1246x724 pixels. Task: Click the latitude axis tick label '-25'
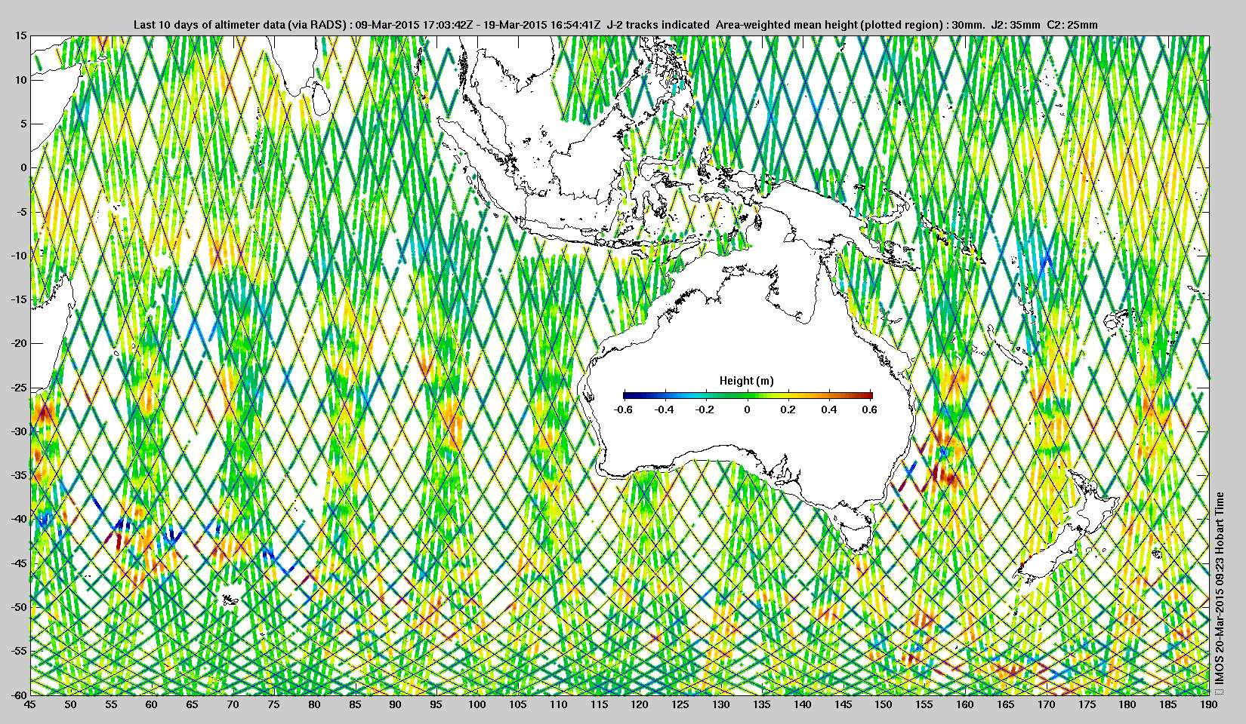(x=20, y=388)
